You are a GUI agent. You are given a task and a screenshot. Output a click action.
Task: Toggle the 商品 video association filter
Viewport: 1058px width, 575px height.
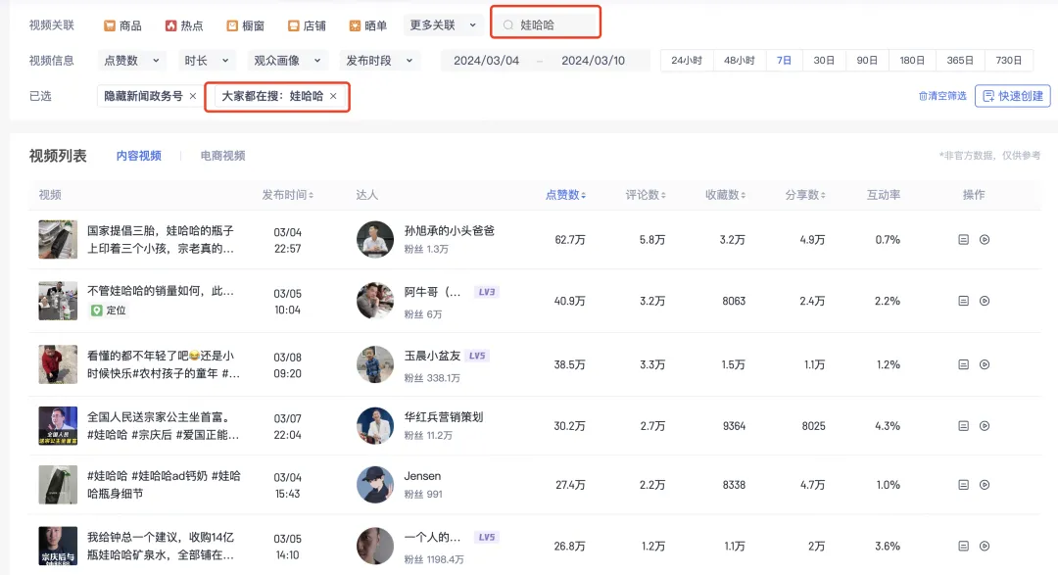click(122, 25)
